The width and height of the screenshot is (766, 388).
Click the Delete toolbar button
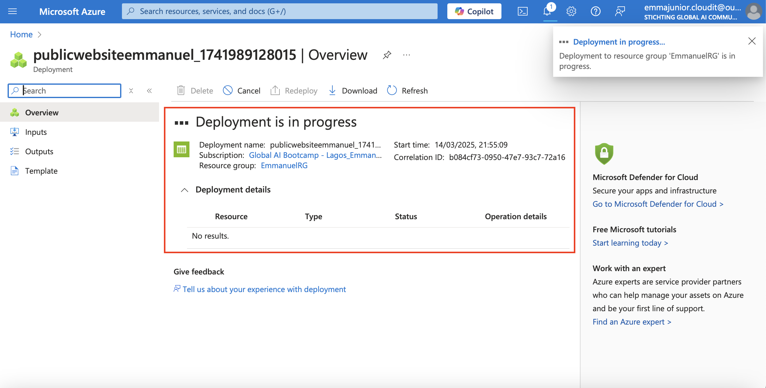click(x=195, y=90)
